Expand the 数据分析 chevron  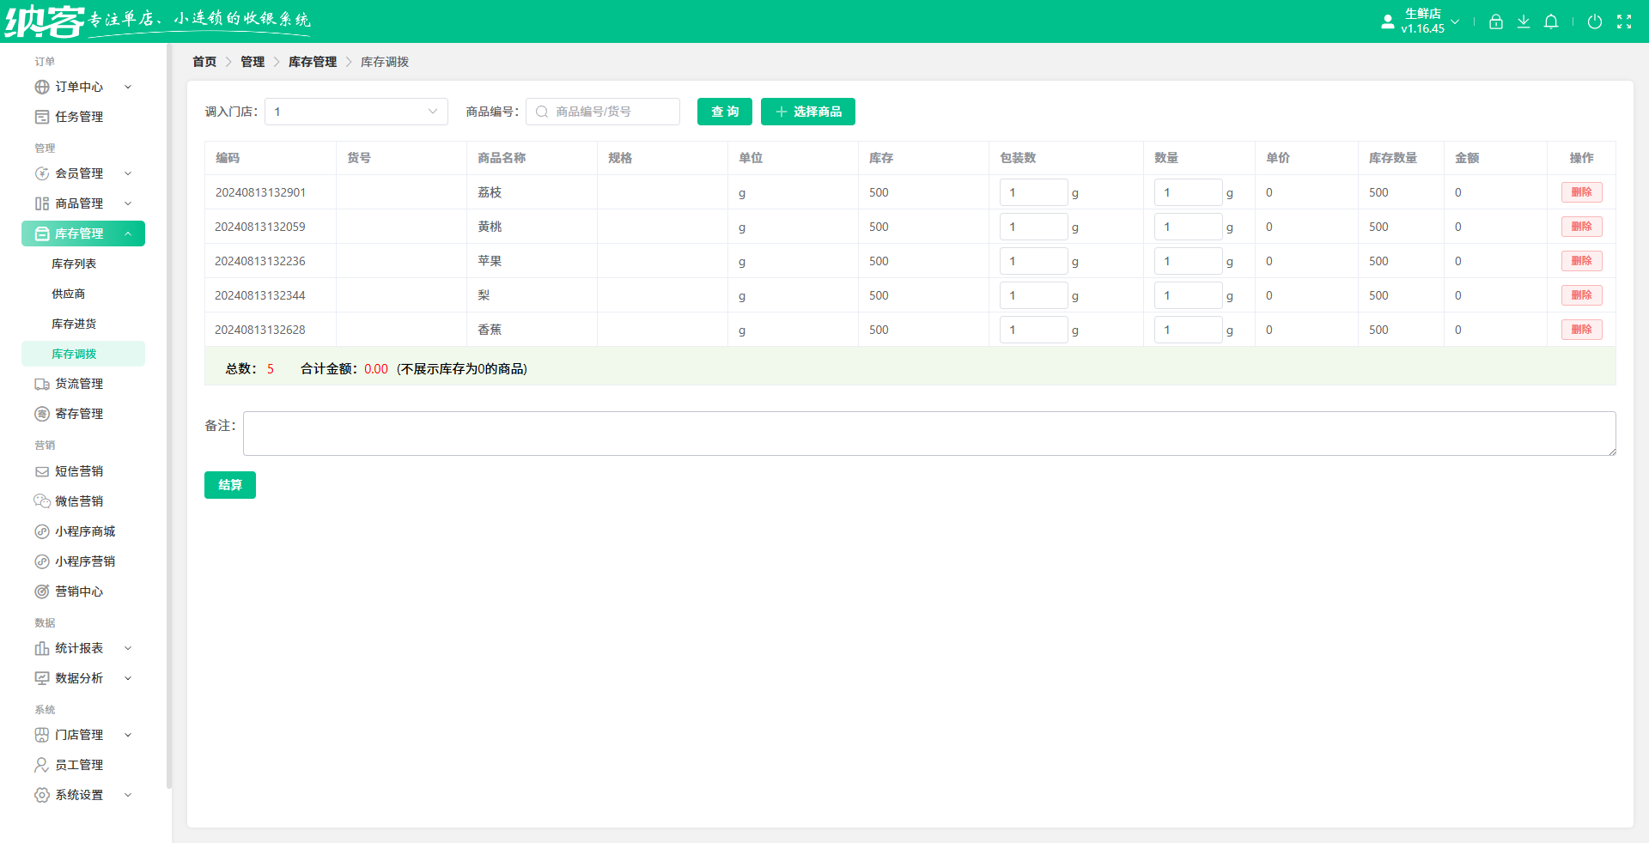128,678
